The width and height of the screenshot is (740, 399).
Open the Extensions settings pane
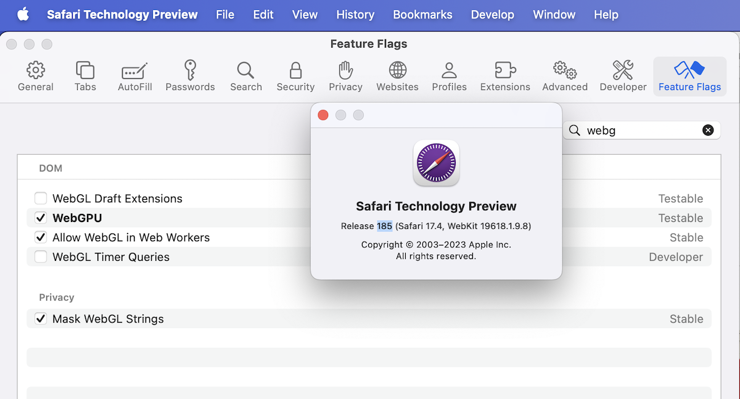[505, 76]
